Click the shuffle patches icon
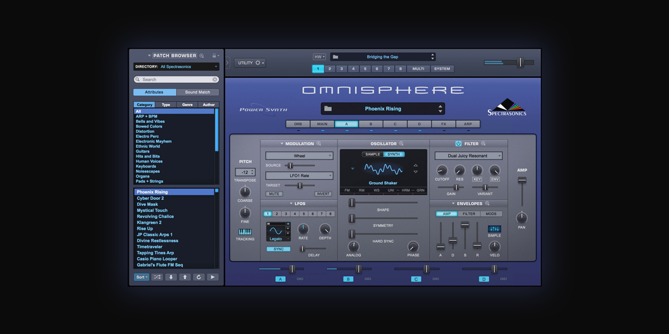669x334 pixels. pyautogui.click(x=157, y=277)
